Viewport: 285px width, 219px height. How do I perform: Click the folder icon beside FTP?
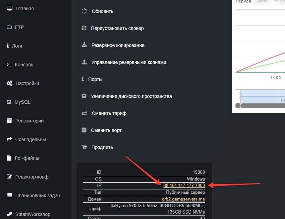[x=9, y=27]
